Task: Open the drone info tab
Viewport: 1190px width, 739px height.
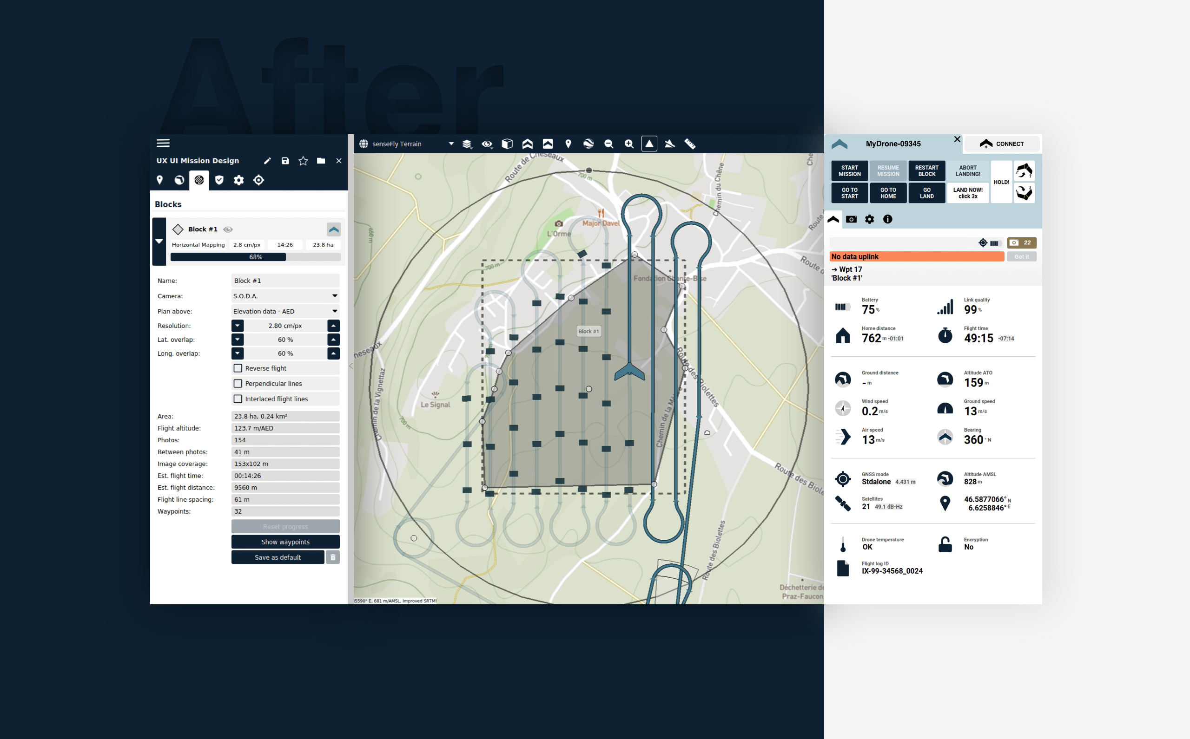Action: [888, 219]
